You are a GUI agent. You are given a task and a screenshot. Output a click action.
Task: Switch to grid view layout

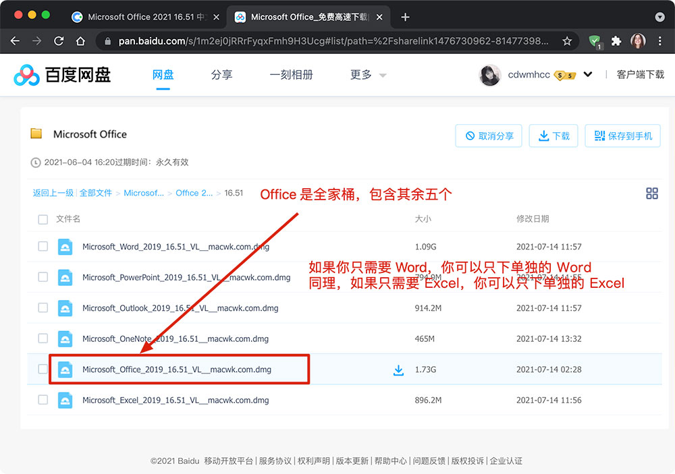pyautogui.click(x=652, y=193)
